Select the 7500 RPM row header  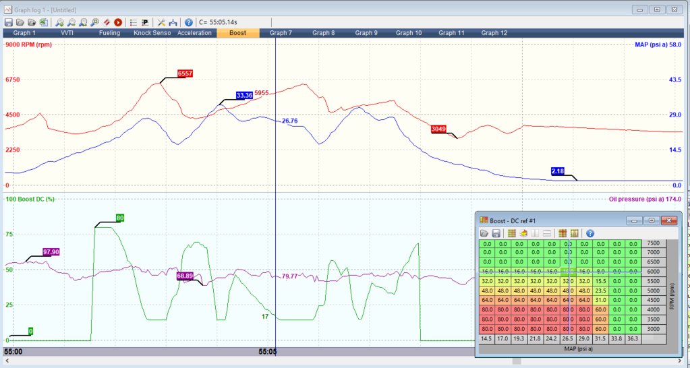point(654,243)
